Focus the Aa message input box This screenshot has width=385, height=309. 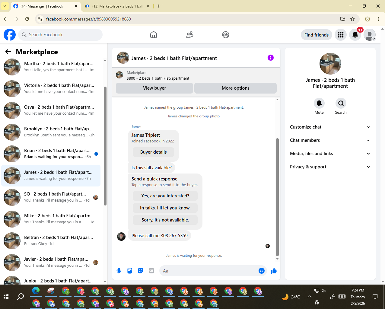(x=208, y=271)
